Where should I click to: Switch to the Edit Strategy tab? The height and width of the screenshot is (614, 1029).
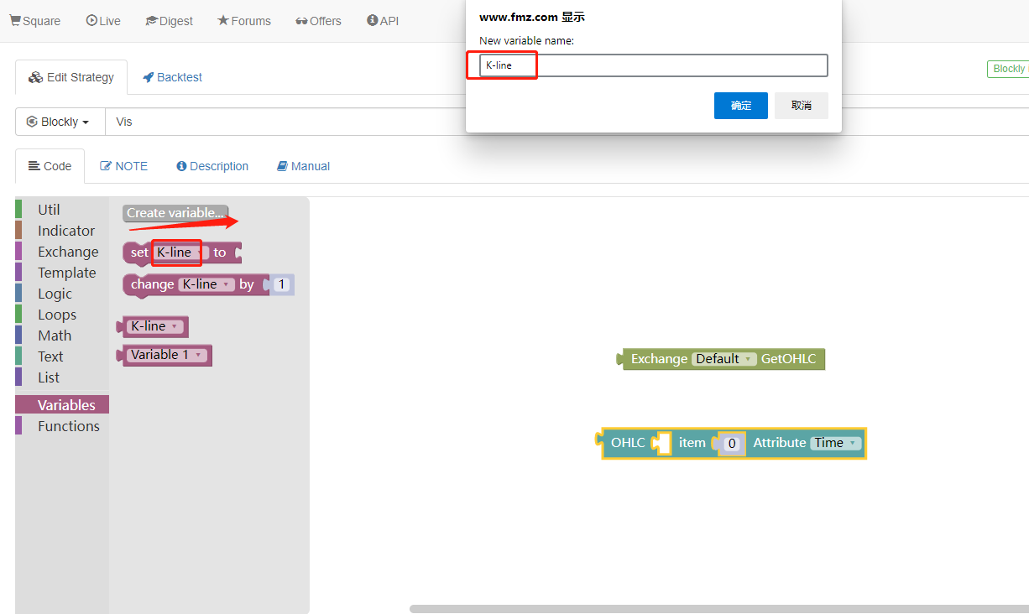click(x=71, y=77)
